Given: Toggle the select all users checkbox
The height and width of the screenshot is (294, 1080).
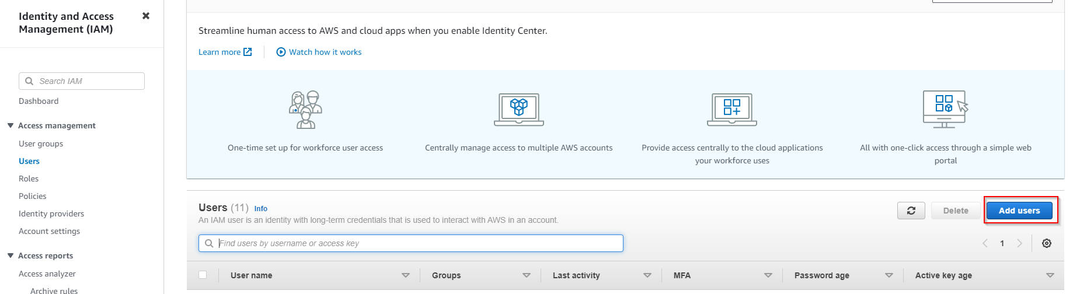Looking at the screenshot, I should tap(203, 275).
